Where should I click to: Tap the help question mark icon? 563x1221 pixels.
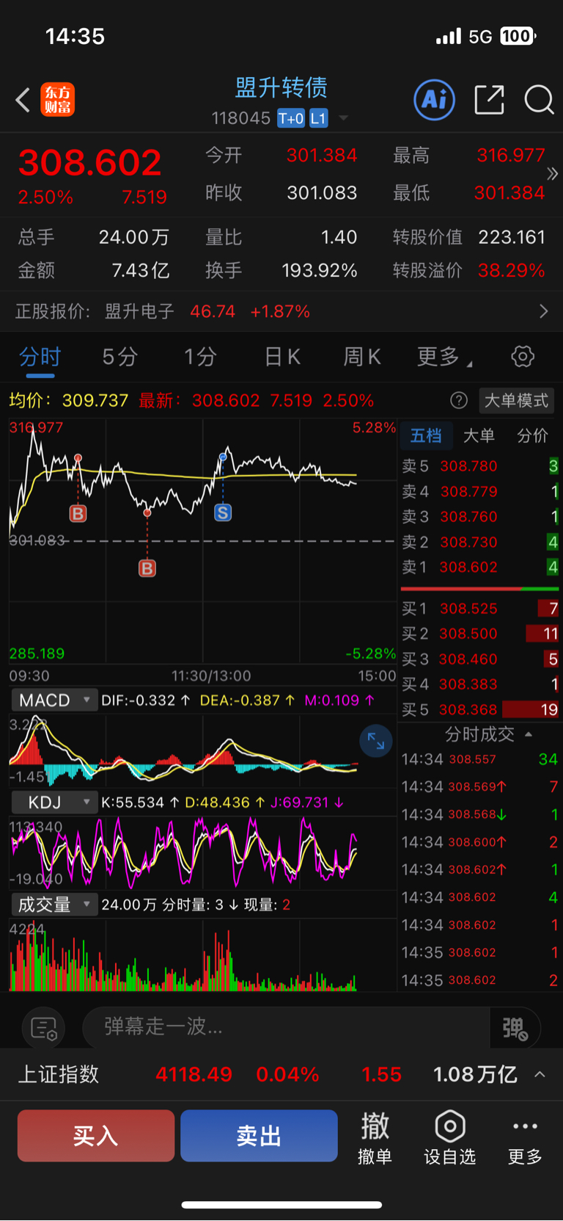tap(459, 400)
